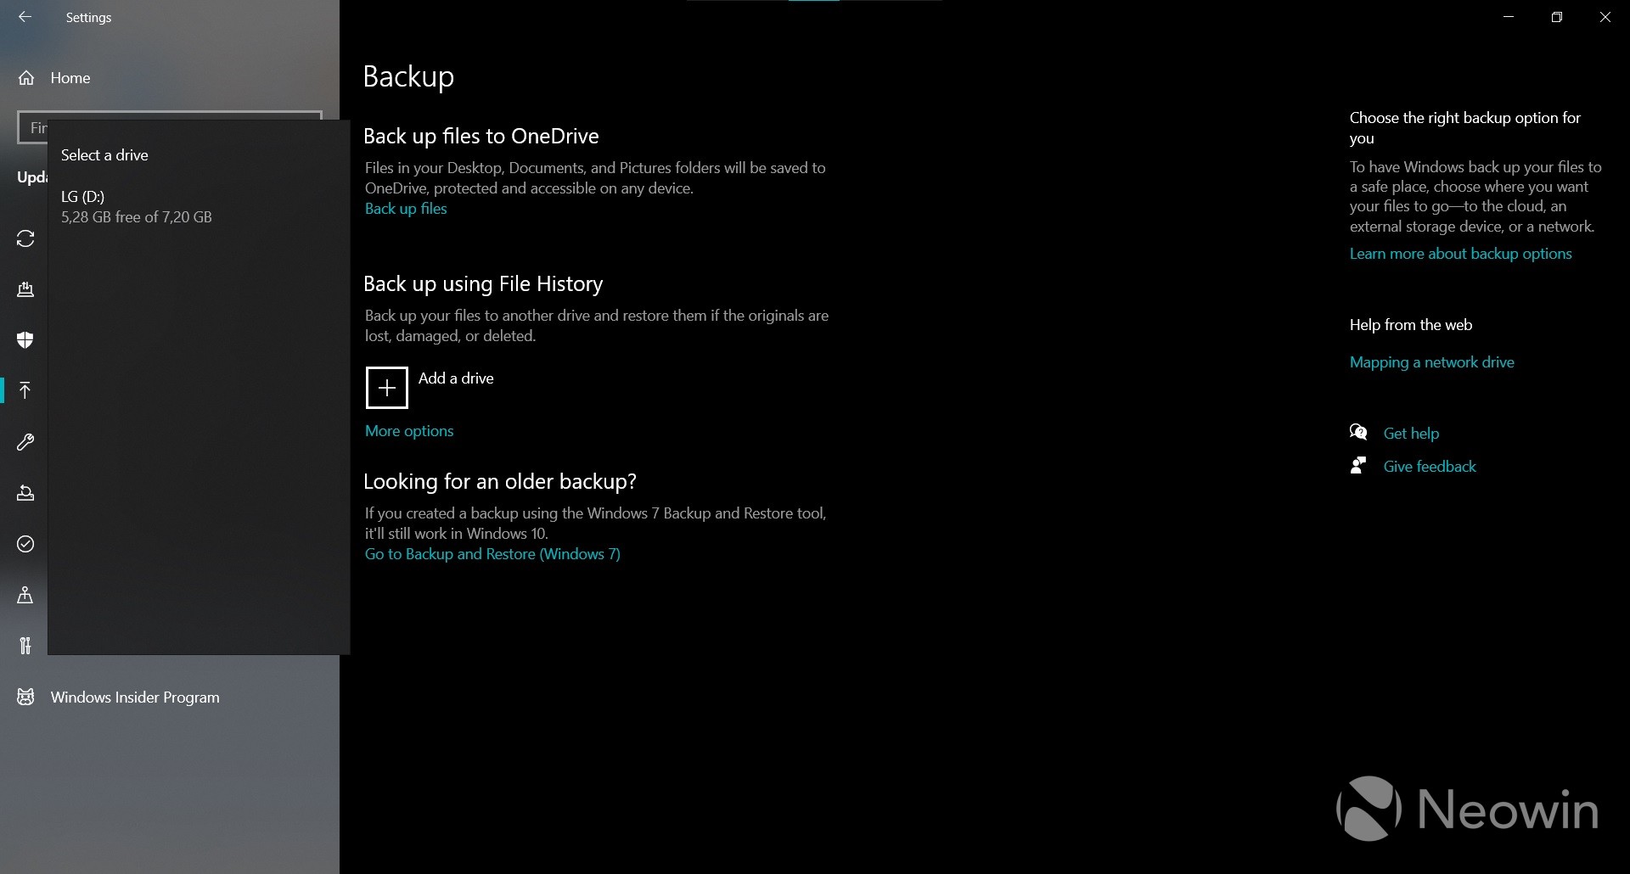Open Delivery Optimization sidebar icon
The width and height of the screenshot is (1630, 874).
(25, 289)
